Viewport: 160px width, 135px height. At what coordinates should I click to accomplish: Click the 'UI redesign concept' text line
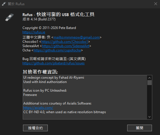point(54,78)
